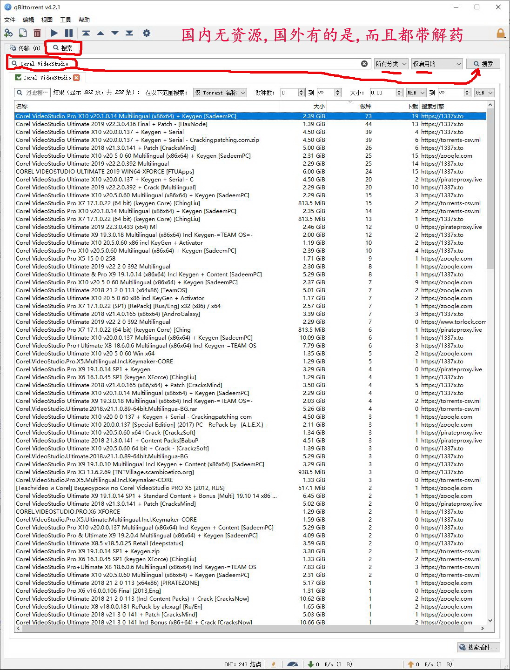Sort by the 搜索引擎 column header
Image resolution: width=510 pixels, height=670 pixels.
click(453, 107)
